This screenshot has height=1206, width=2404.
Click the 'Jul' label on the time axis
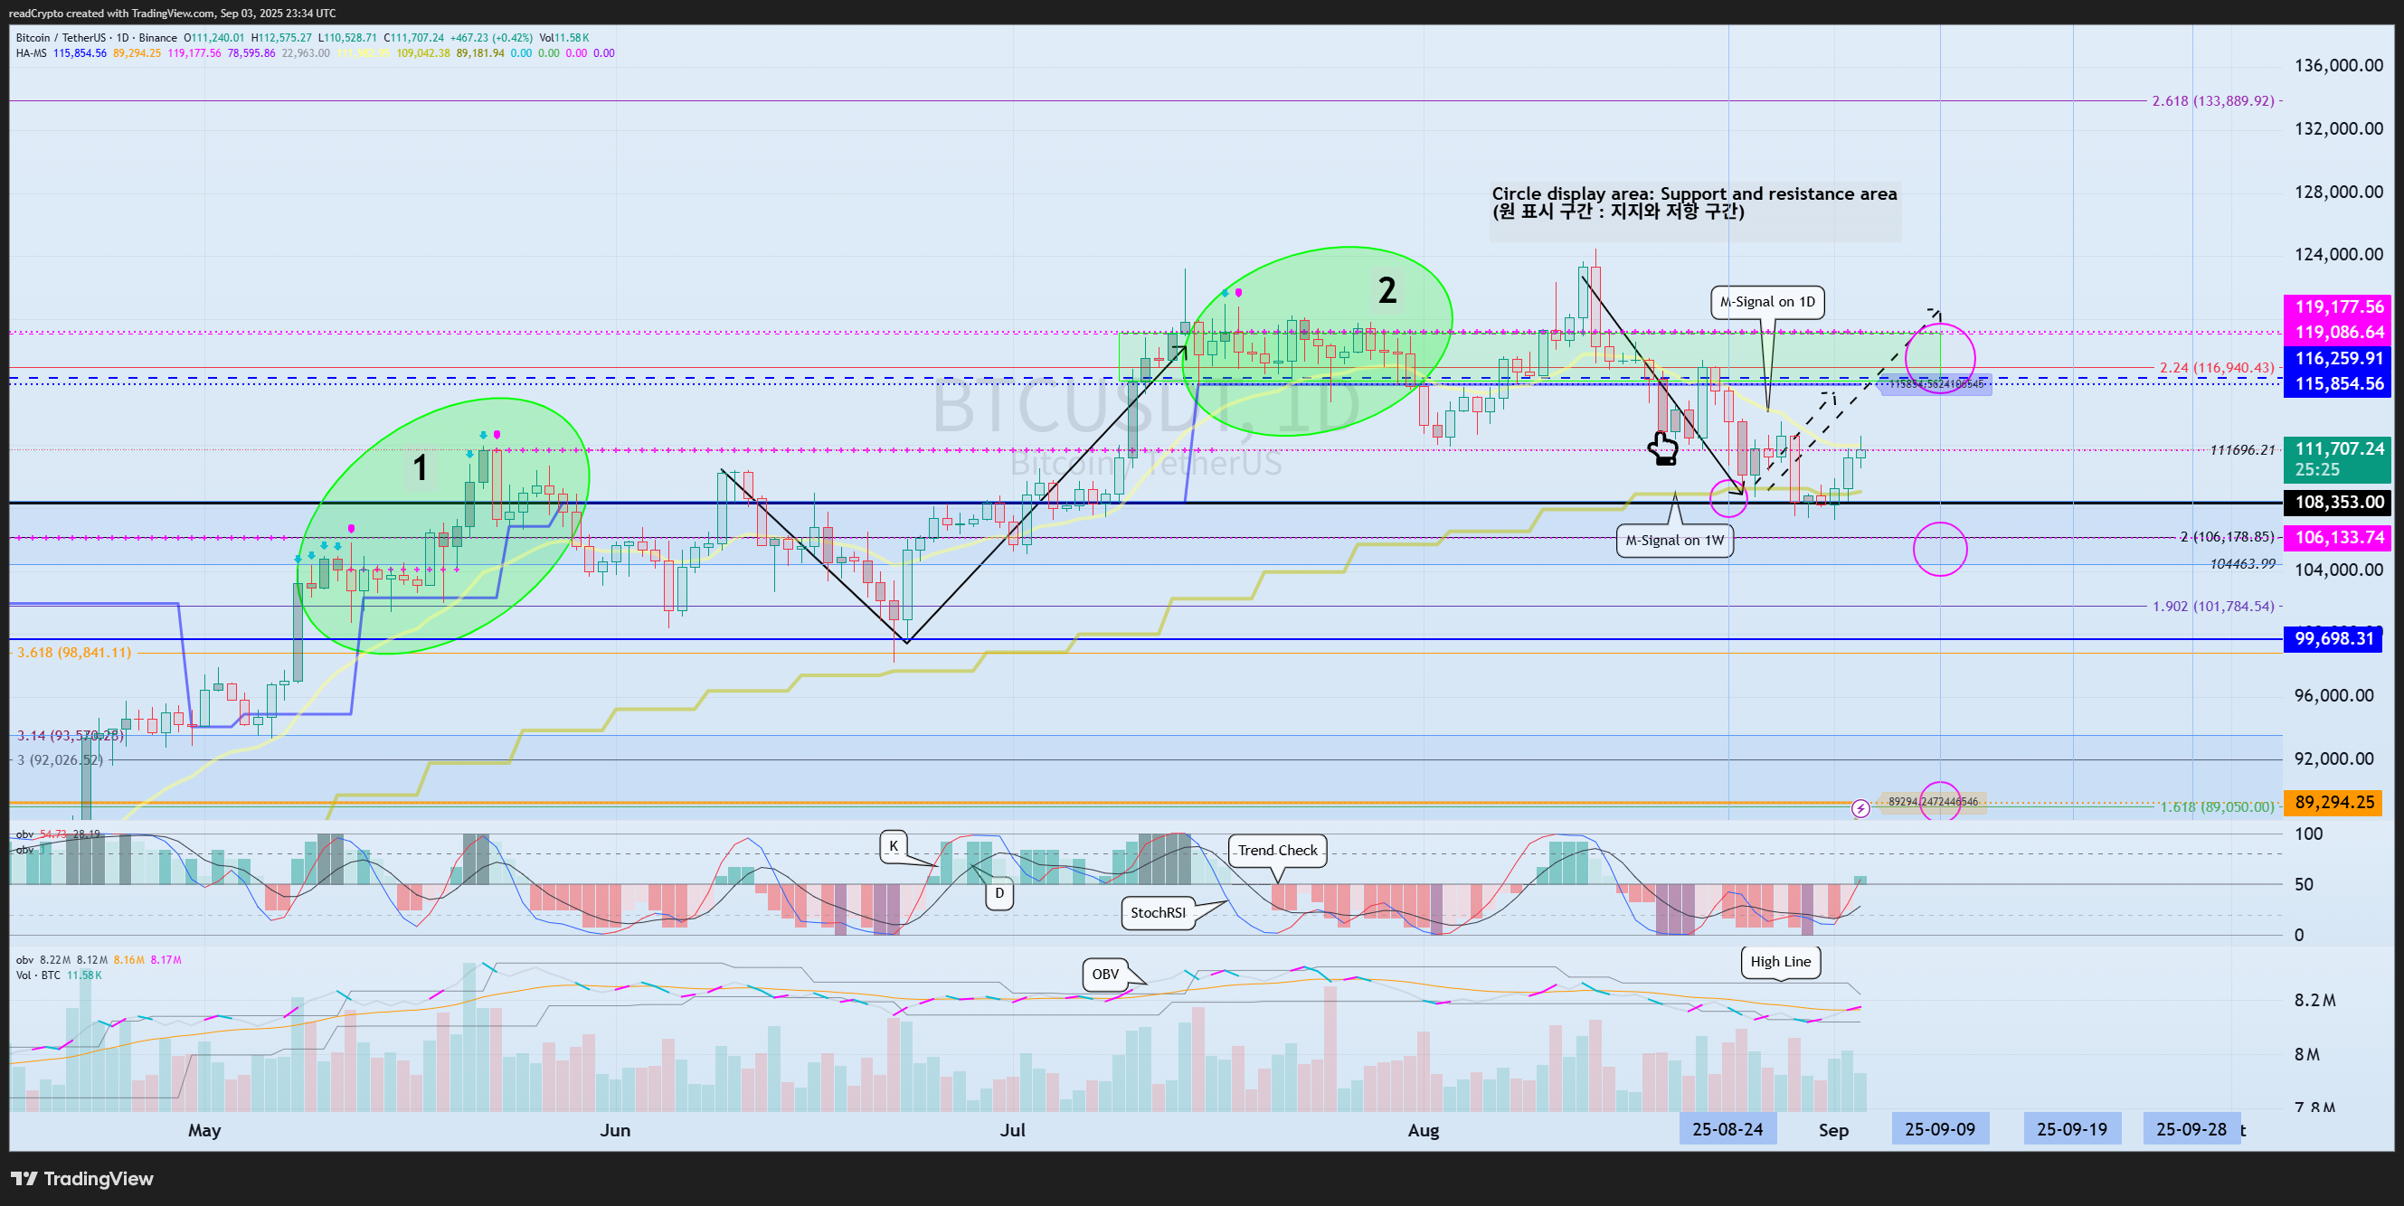tap(1013, 1129)
